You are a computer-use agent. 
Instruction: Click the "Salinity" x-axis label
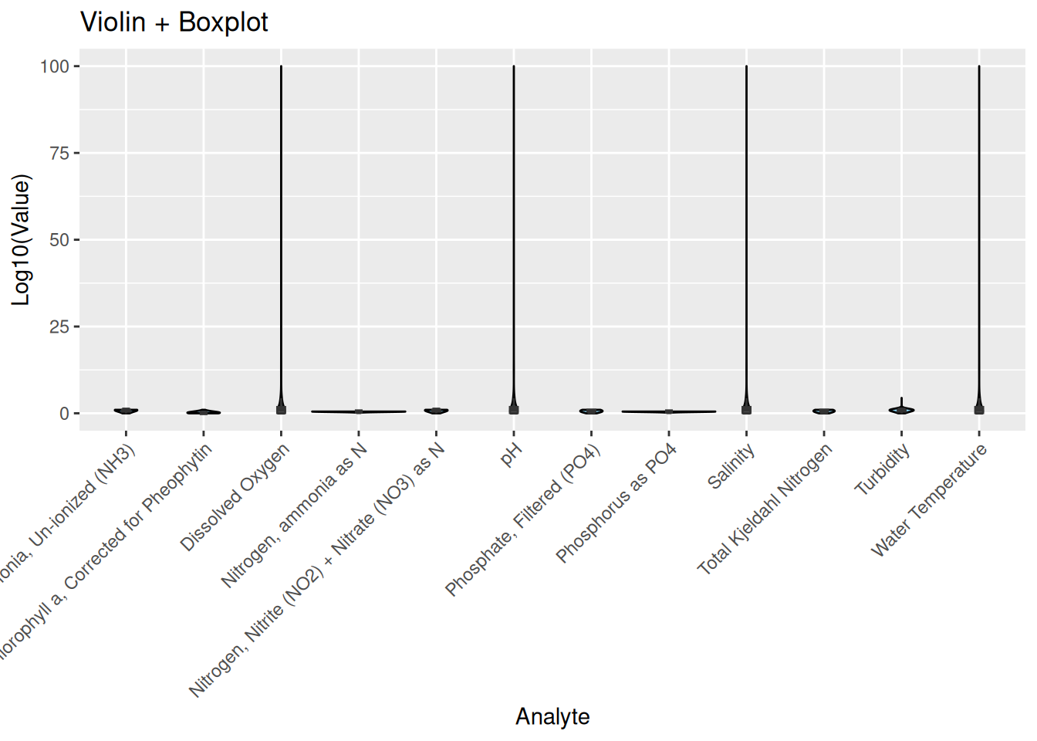[x=731, y=468]
